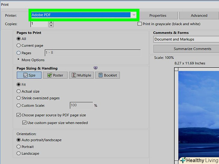Click the Page Sizing info icon
219x164 pixels.
(x=96, y=68)
